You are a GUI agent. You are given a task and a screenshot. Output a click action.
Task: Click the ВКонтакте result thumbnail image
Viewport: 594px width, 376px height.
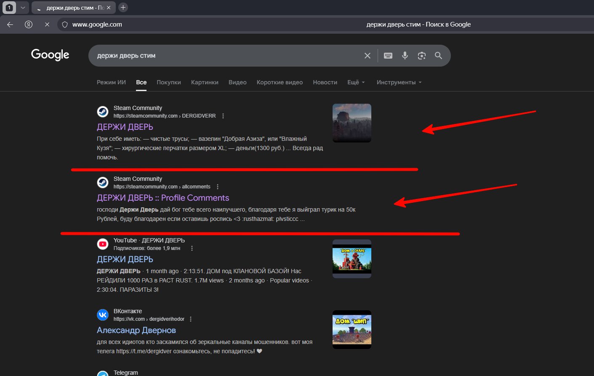(x=352, y=330)
